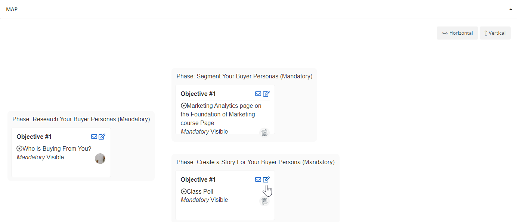Collapse the MAP panel with the arrow

[x=511, y=9]
